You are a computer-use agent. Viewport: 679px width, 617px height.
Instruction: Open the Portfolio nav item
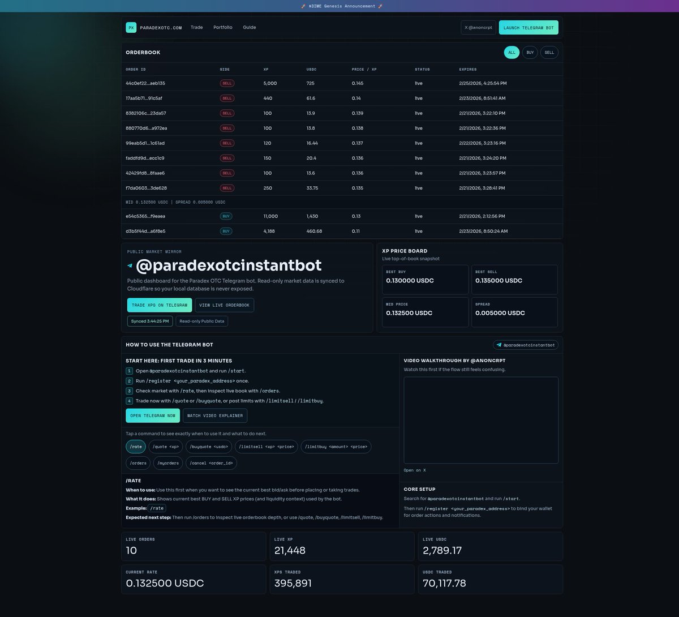point(223,27)
